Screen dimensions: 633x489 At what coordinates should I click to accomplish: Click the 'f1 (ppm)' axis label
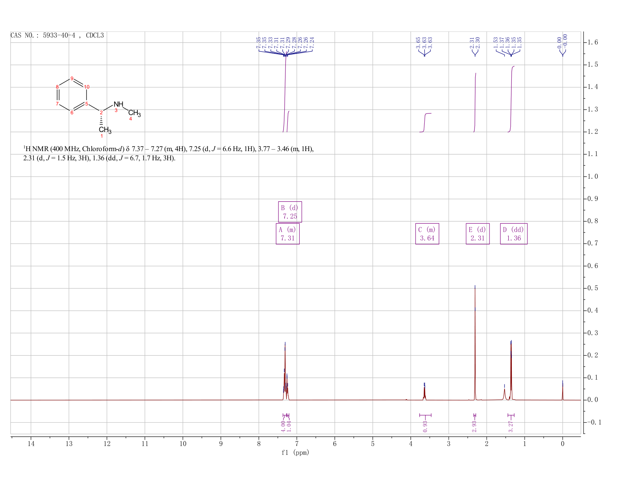point(295,453)
